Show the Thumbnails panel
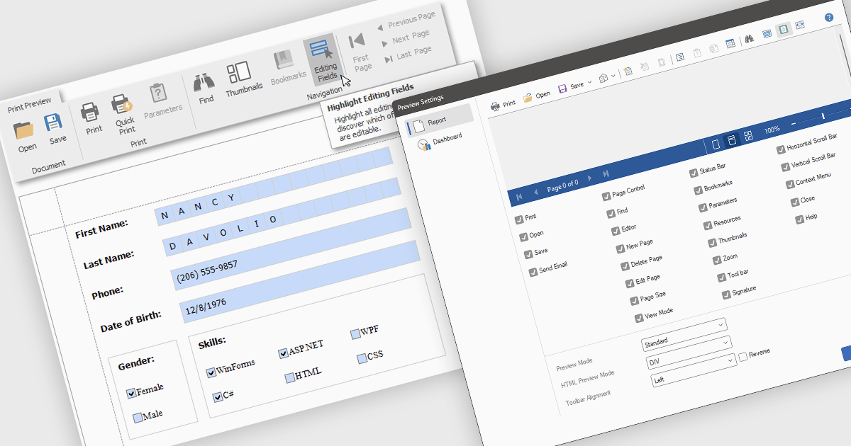Screen dimensions: 851x446 click(x=239, y=73)
